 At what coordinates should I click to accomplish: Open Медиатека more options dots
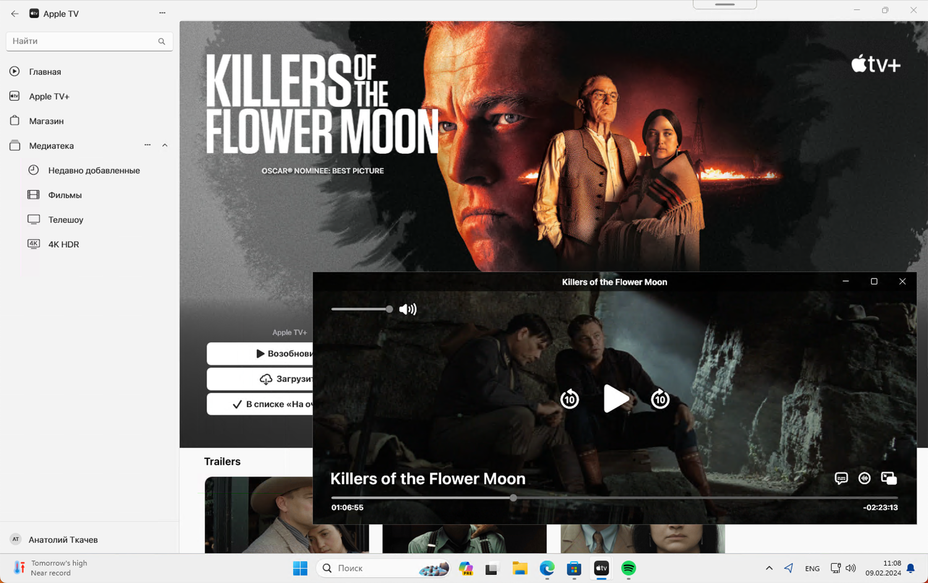(x=147, y=145)
